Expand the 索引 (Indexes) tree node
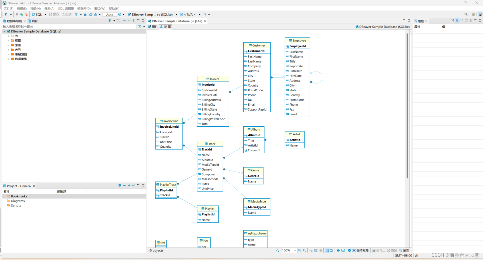The width and height of the screenshot is (483, 260). [8, 45]
